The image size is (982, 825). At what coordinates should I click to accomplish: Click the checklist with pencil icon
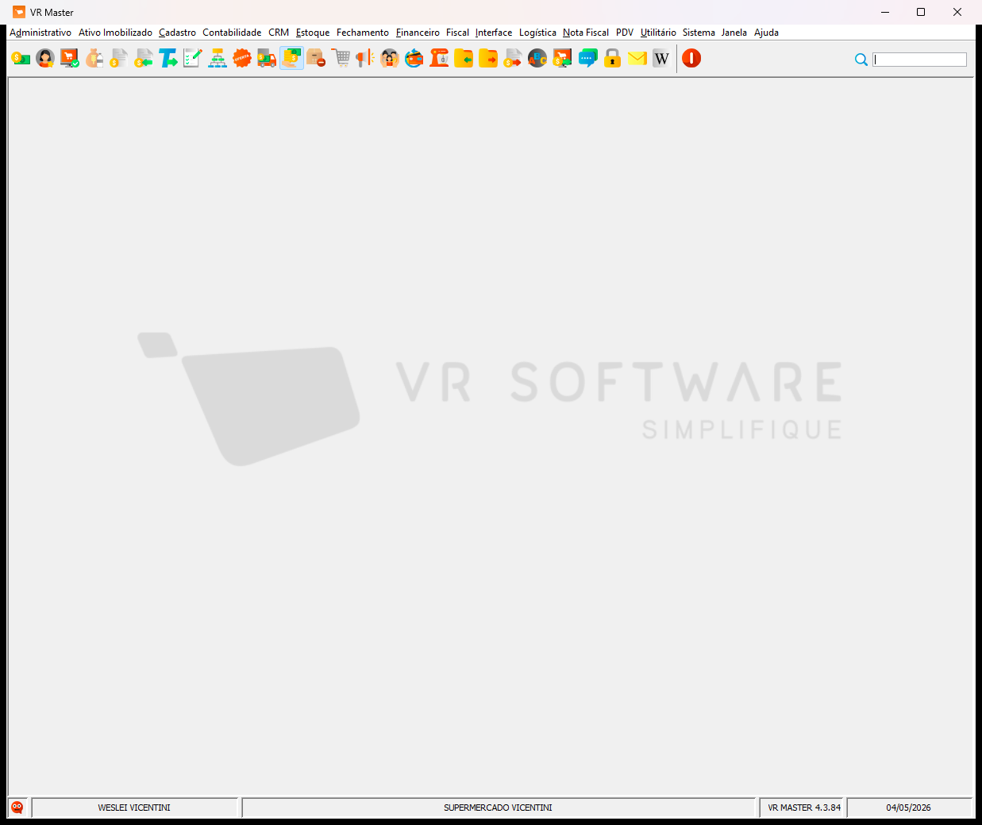(x=193, y=58)
